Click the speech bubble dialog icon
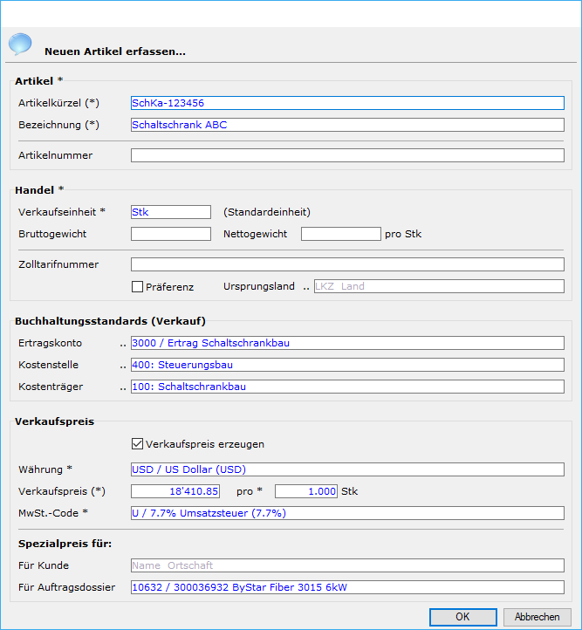Viewport: 582px width, 630px height. pos(19,44)
